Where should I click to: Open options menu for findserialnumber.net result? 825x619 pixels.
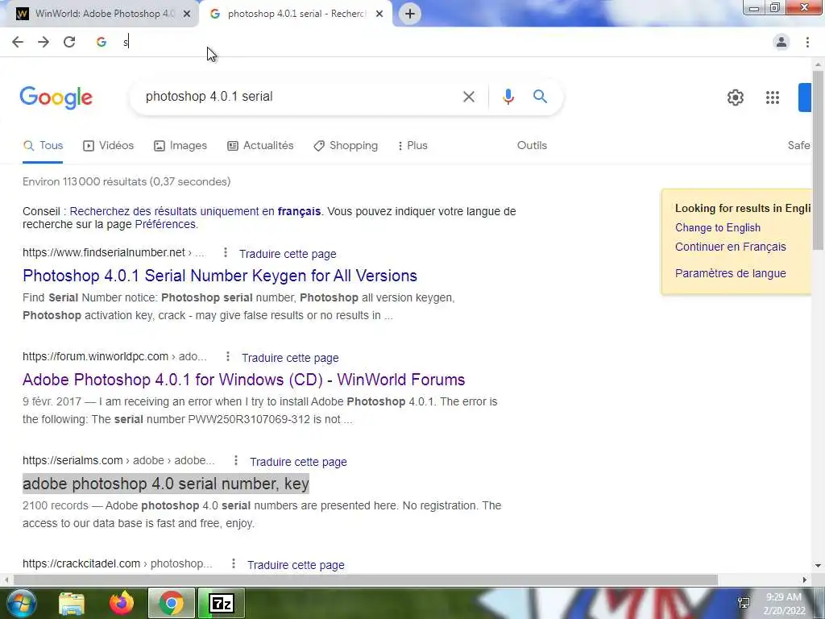(x=226, y=252)
